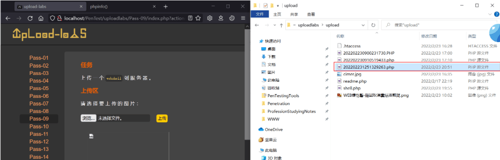Sort files by Date modified column
This screenshot has height=160, width=500.
[x=429, y=36]
